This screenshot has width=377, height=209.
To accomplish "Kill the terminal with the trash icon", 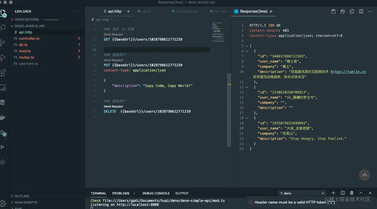I will [352, 193].
